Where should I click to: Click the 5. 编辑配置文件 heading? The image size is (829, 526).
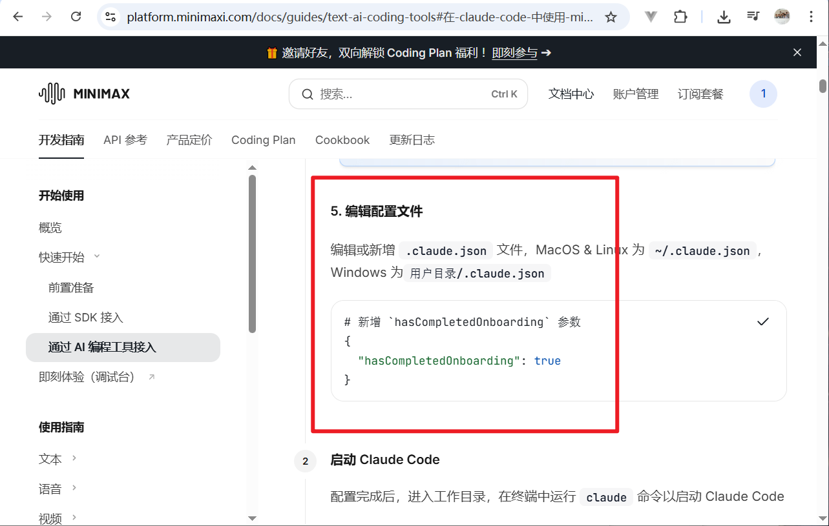click(377, 211)
